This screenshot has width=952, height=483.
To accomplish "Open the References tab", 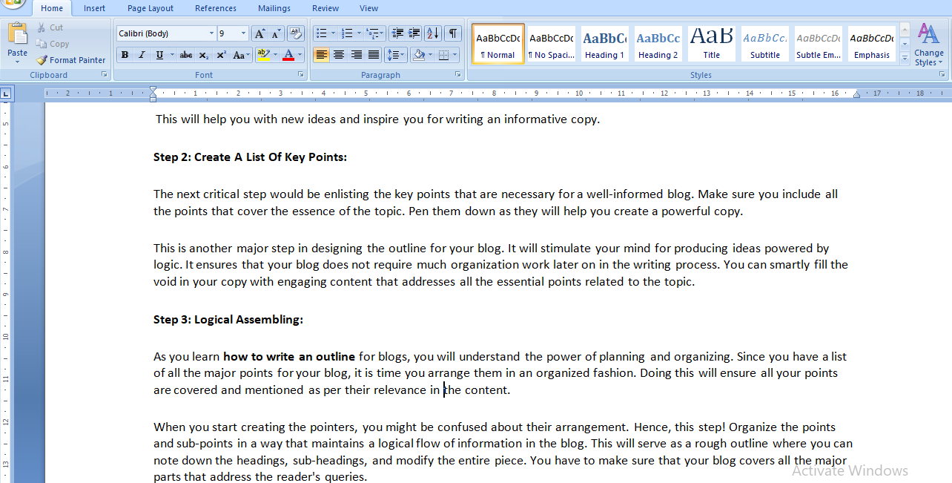I will (215, 8).
